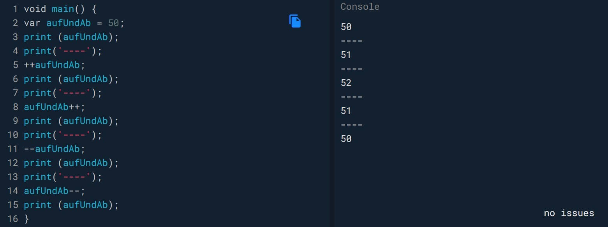Click the 52 output line in the console
This screenshot has height=227, width=608.
pos(346,83)
